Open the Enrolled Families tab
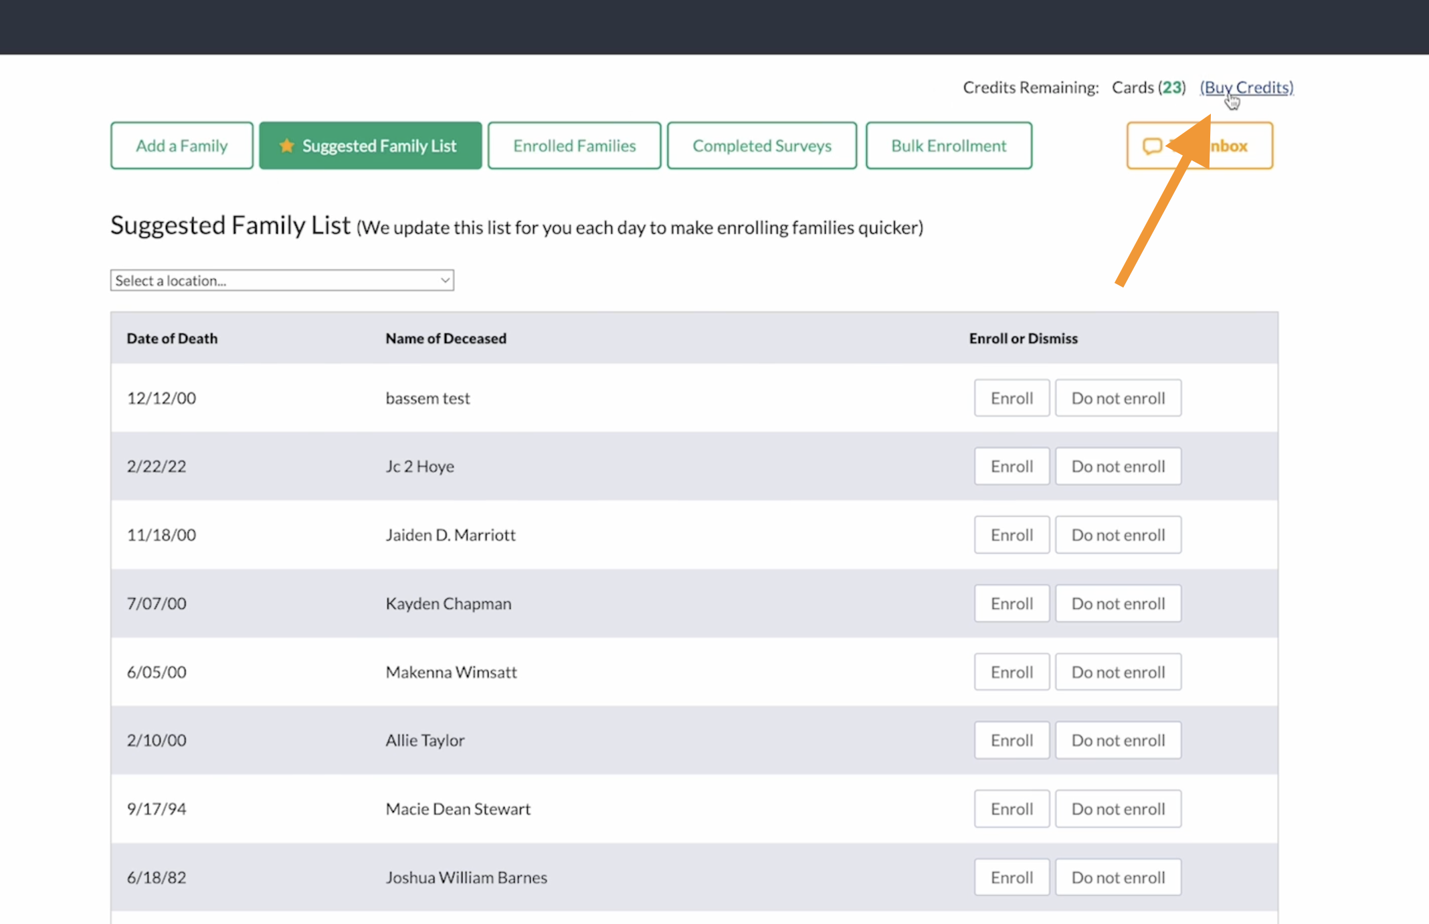Image resolution: width=1429 pixels, height=924 pixels. [x=574, y=146]
